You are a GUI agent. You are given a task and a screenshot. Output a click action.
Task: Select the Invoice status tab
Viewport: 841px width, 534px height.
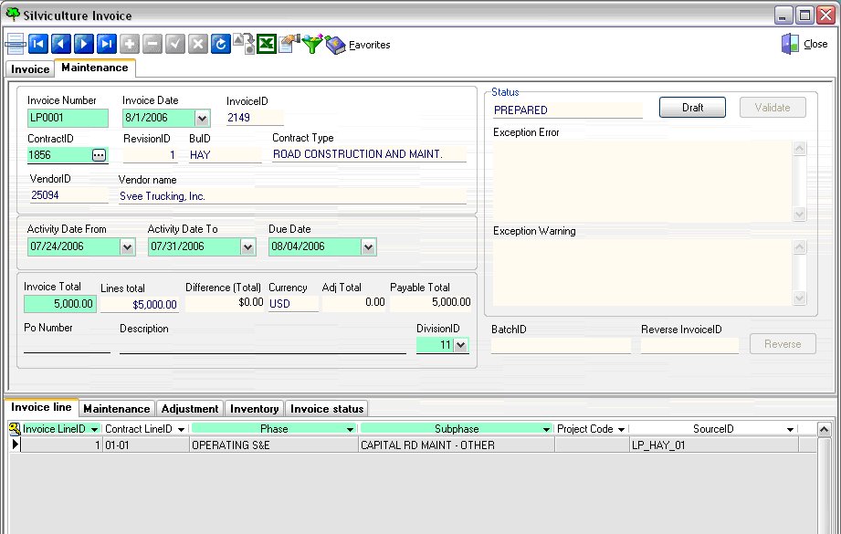coord(327,409)
